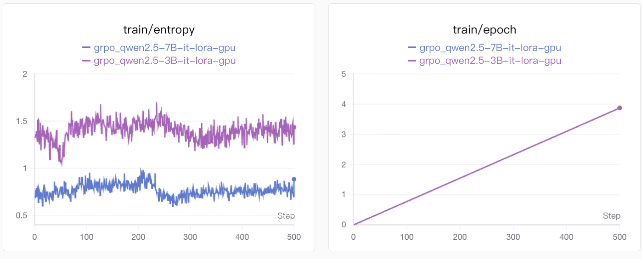Click the Step axis label in the entropy chart

coord(286,216)
